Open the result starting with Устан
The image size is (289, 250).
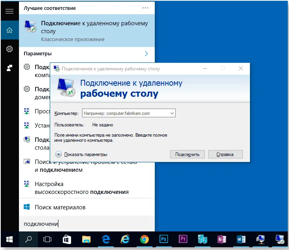pos(37,125)
